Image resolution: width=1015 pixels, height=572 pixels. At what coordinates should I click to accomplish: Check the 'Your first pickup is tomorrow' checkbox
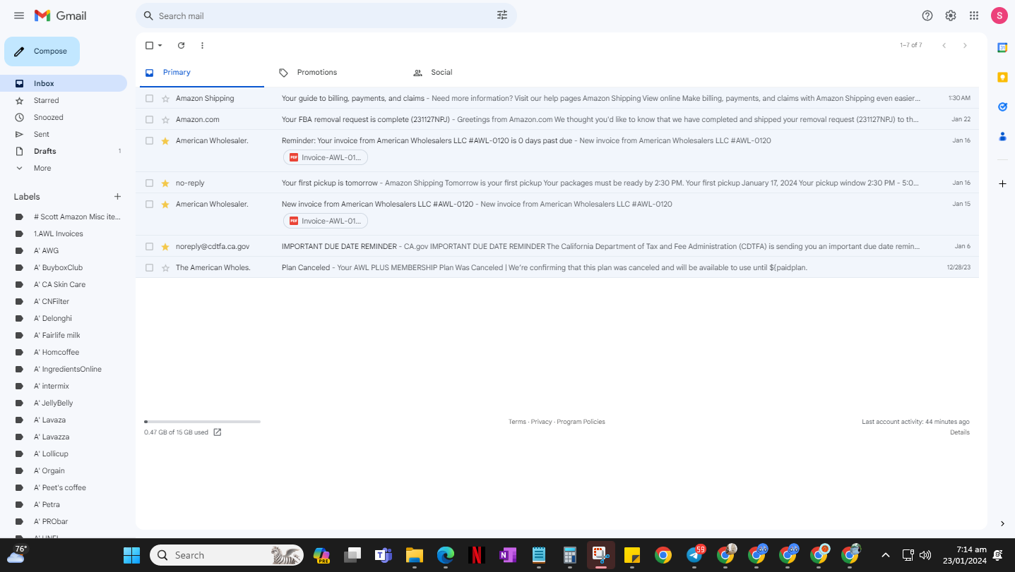149,183
